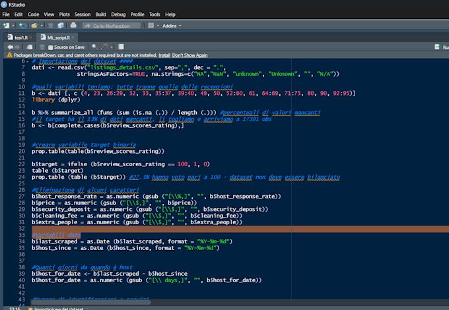This screenshot has height=310, width=449.
Task: Open Find/Replace magnifier icon
Action: (94, 47)
